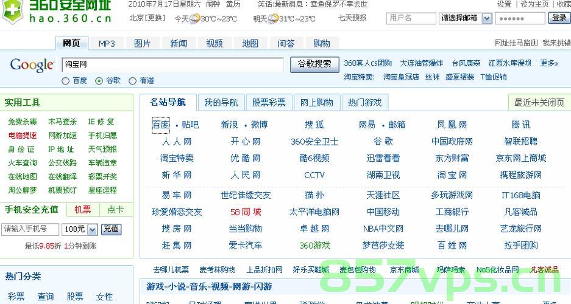Click tomorrow's weather cloud icon
Image resolution: width=571 pixels, height=304 pixels.
tap(273, 18)
